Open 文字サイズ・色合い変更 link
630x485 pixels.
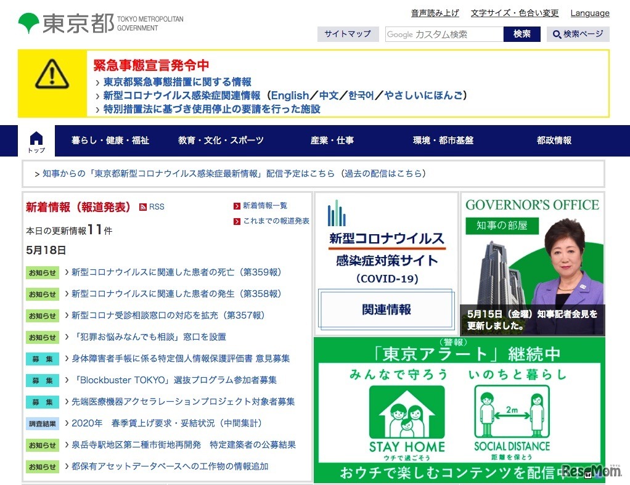[x=515, y=14]
